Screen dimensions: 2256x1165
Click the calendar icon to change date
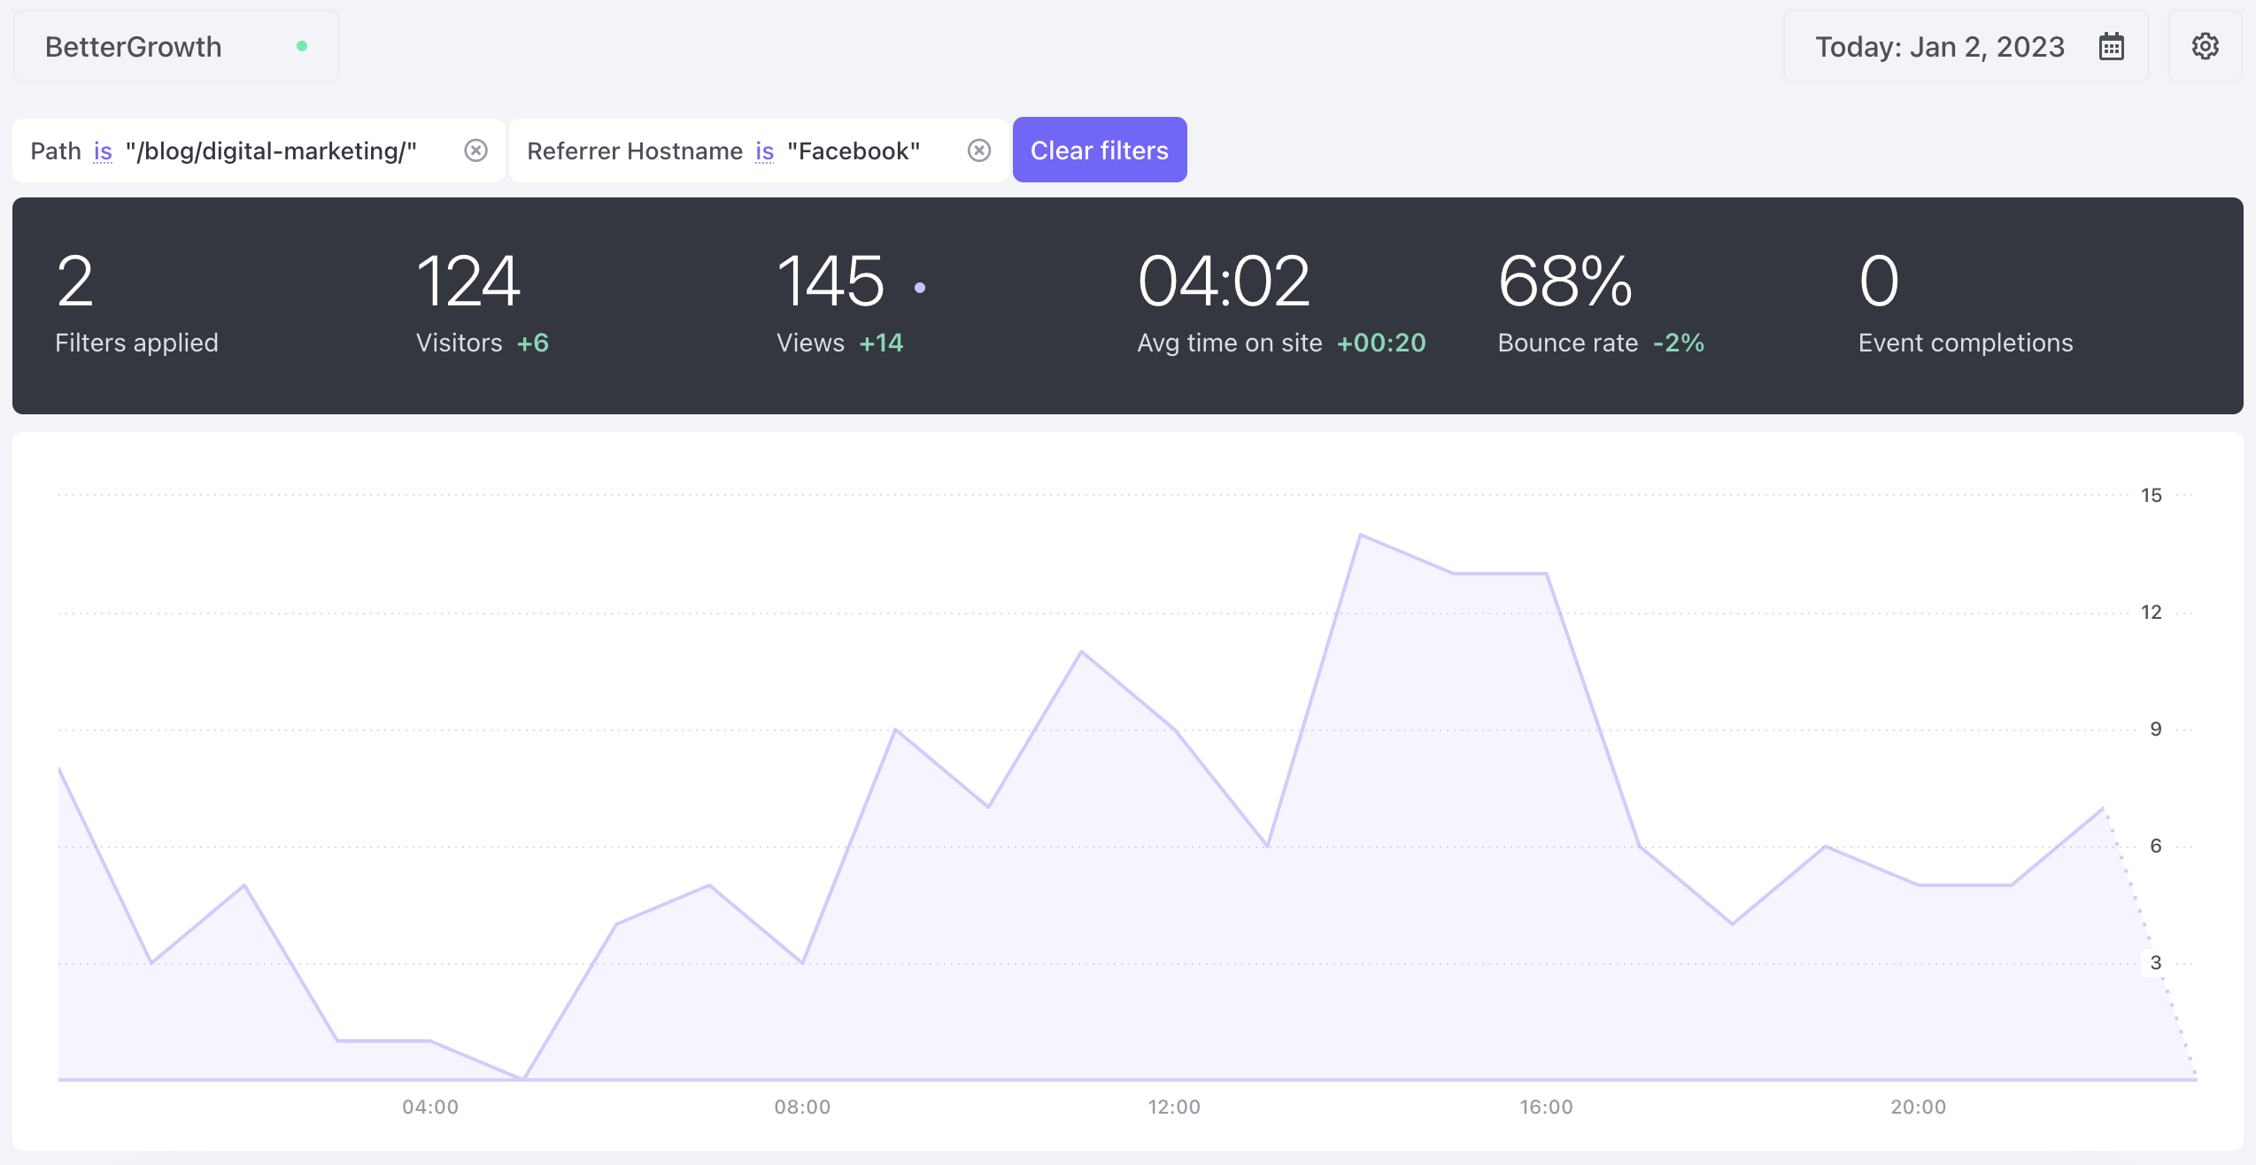click(2112, 46)
